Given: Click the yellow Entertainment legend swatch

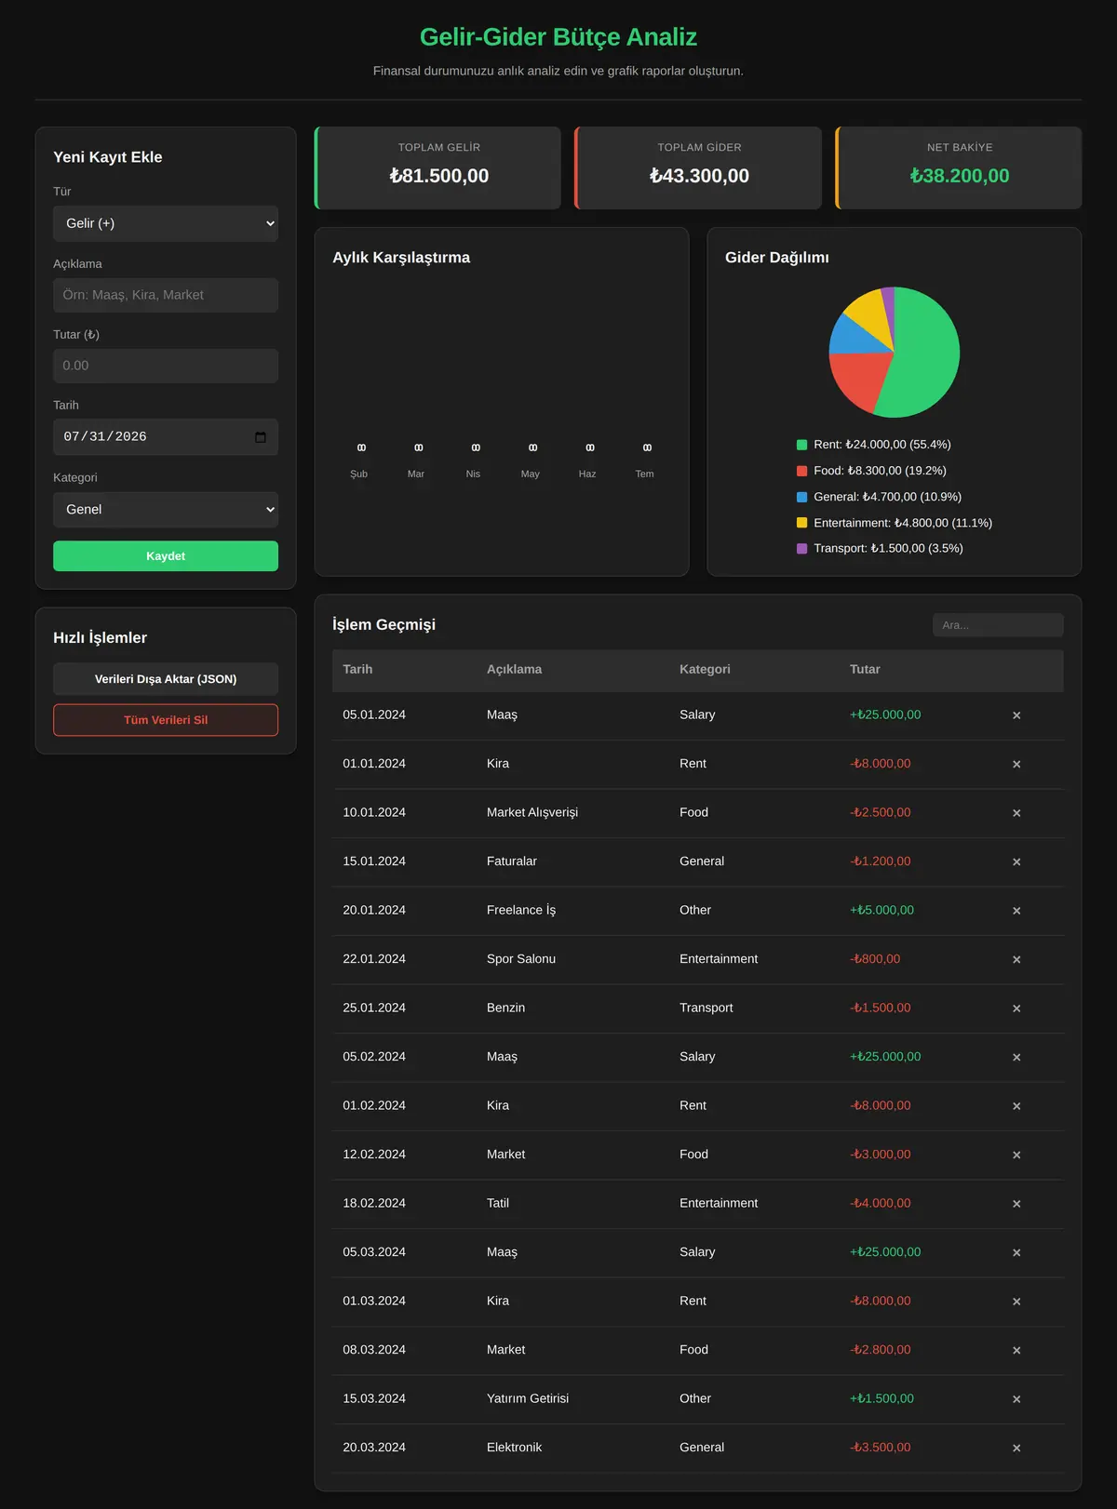Looking at the screenshot, I should coord(802,523).
